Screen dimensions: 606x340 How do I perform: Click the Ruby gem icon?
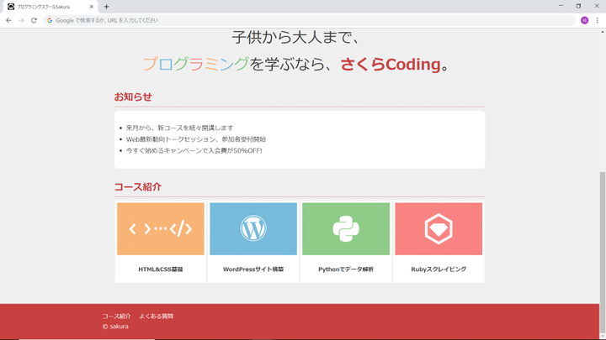click(439, 229)
